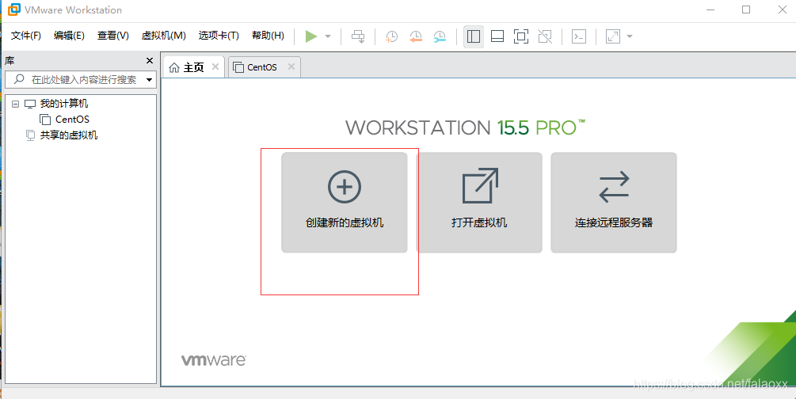Image resolution: width=796 pixels, height=399 pixels.
Task: Open the library search dropdown arrow
Action: pyautogui.click(x=149, y=80)
